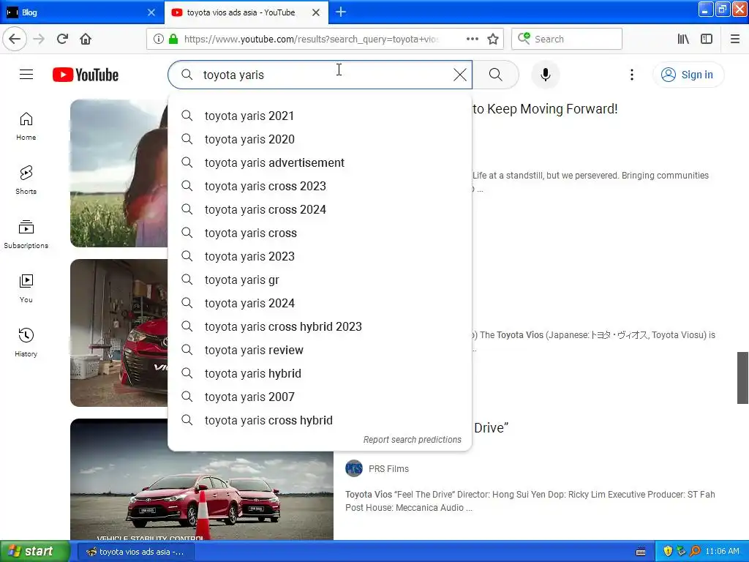Select 'toyota yaris 2007' suggestion
Image resolution: width=749 pixels, height=562 pixels.
pyautogui.click(x=320, y=397)
